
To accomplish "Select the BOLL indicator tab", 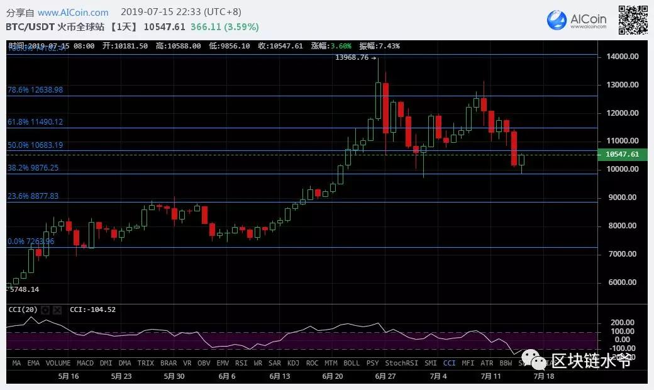I will click(352, 363).
